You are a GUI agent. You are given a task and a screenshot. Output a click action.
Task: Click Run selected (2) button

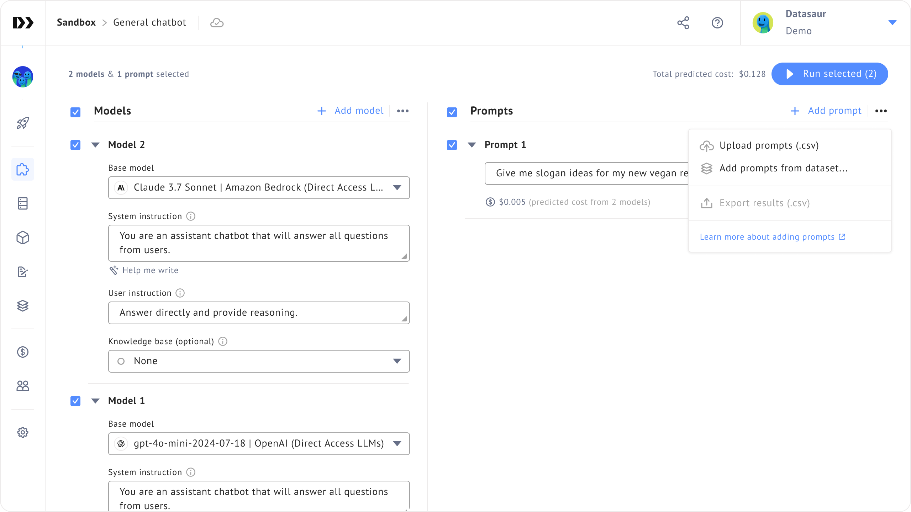(x=830, y=74)
